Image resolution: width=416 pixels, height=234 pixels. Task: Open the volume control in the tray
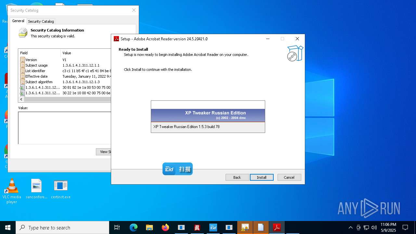[x=374, y=227]
